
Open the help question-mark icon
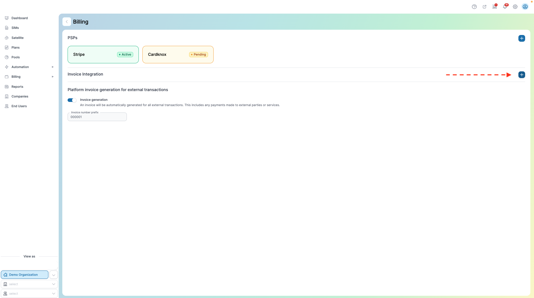click(x=474, y=7)
